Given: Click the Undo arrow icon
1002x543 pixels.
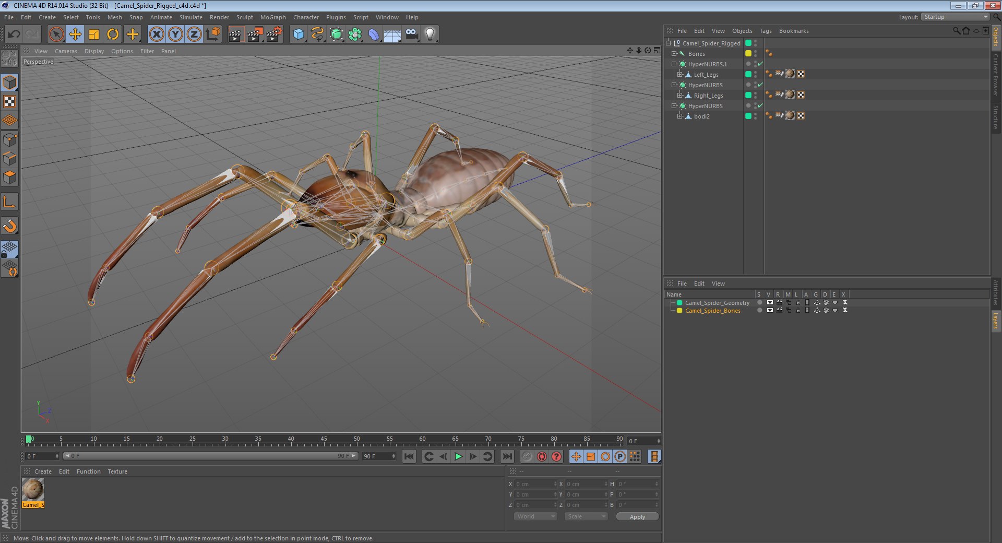Looking at the screenshot, I should [14, 34].
